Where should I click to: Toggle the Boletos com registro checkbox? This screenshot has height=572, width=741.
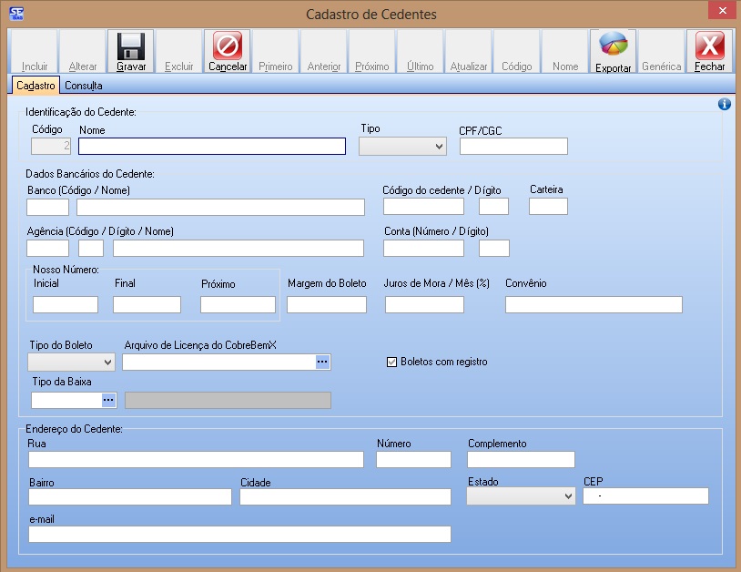pos(392,362)
